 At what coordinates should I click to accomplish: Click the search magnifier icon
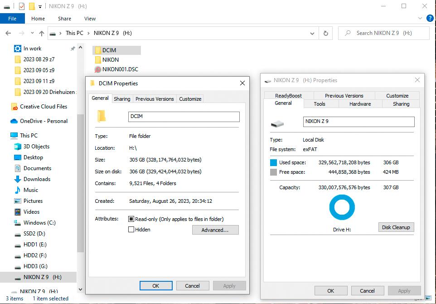[348, 33]
